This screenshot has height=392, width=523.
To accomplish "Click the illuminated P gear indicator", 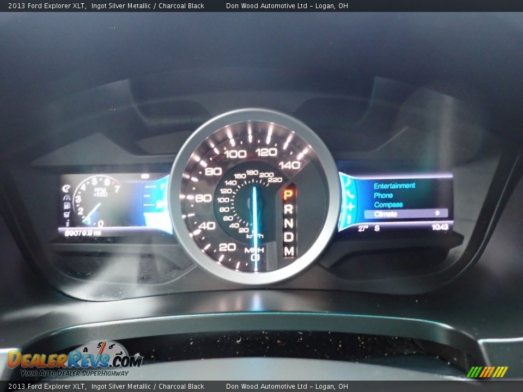I will pos(288,194).
